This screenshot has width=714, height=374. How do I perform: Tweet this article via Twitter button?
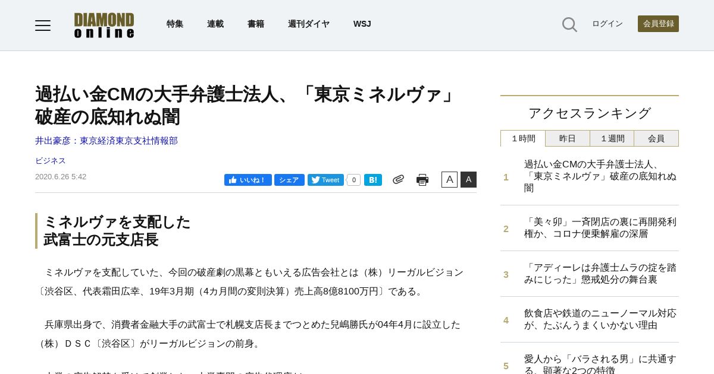click(325, 180)
